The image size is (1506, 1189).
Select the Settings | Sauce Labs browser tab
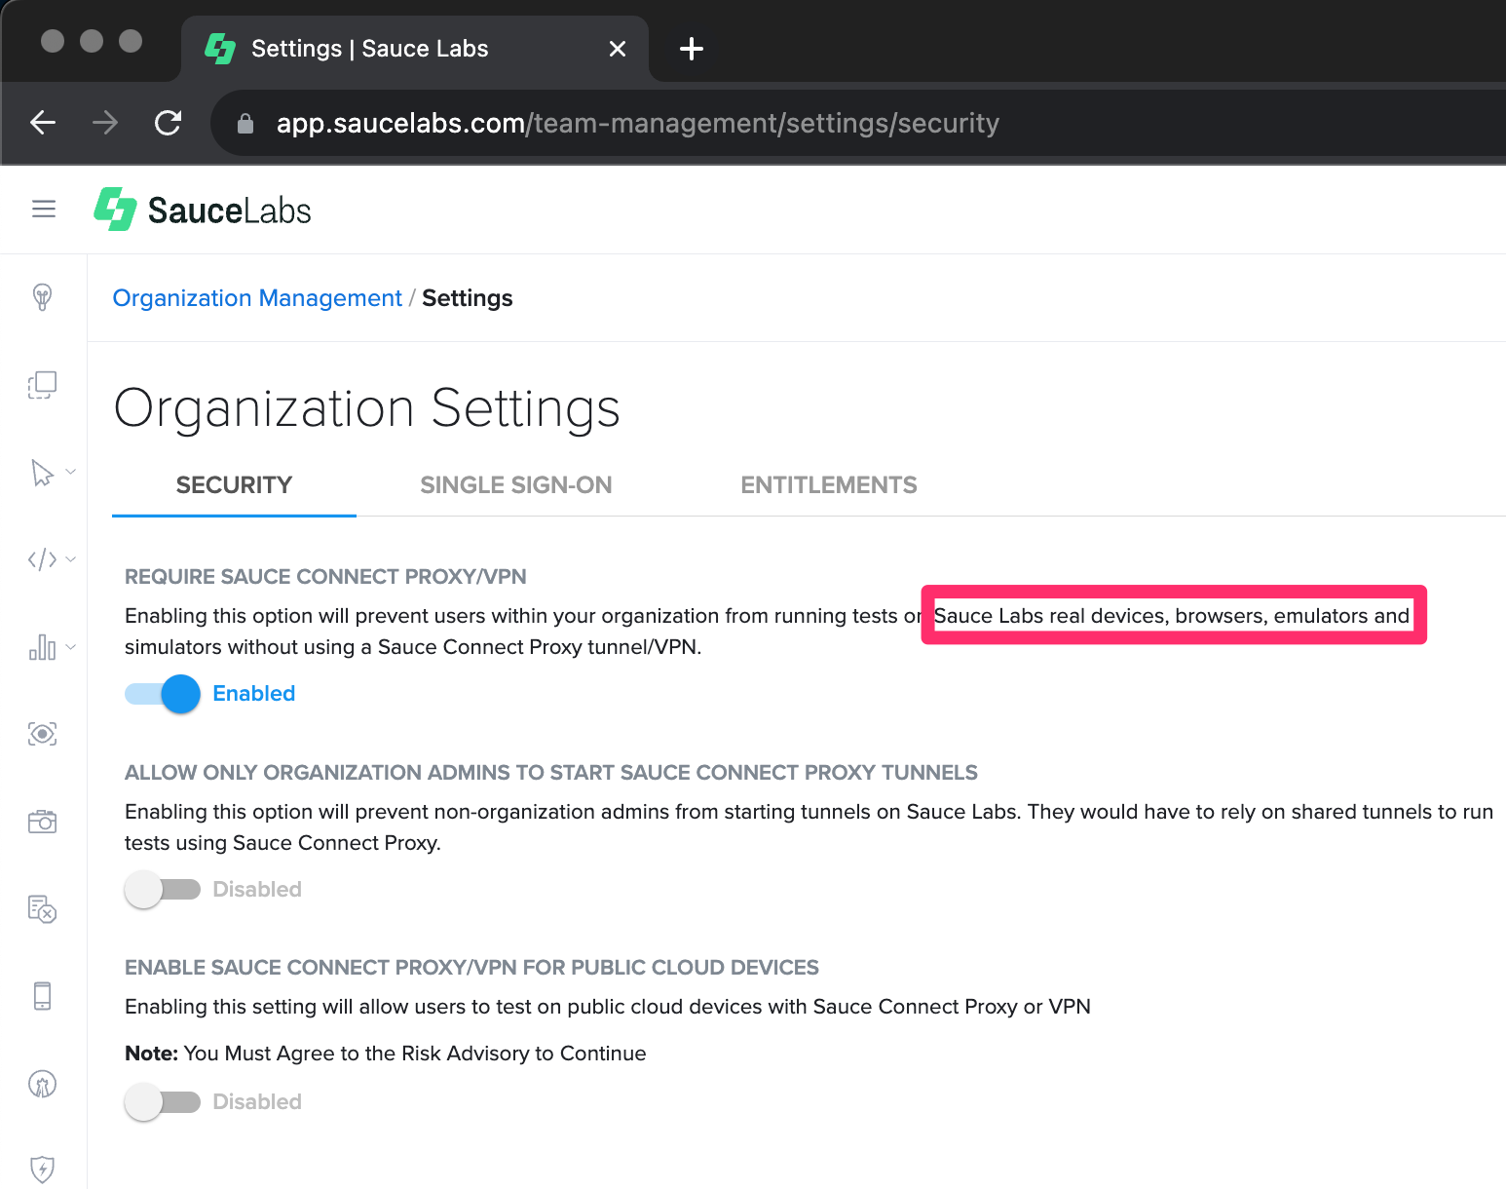(415, 49)
